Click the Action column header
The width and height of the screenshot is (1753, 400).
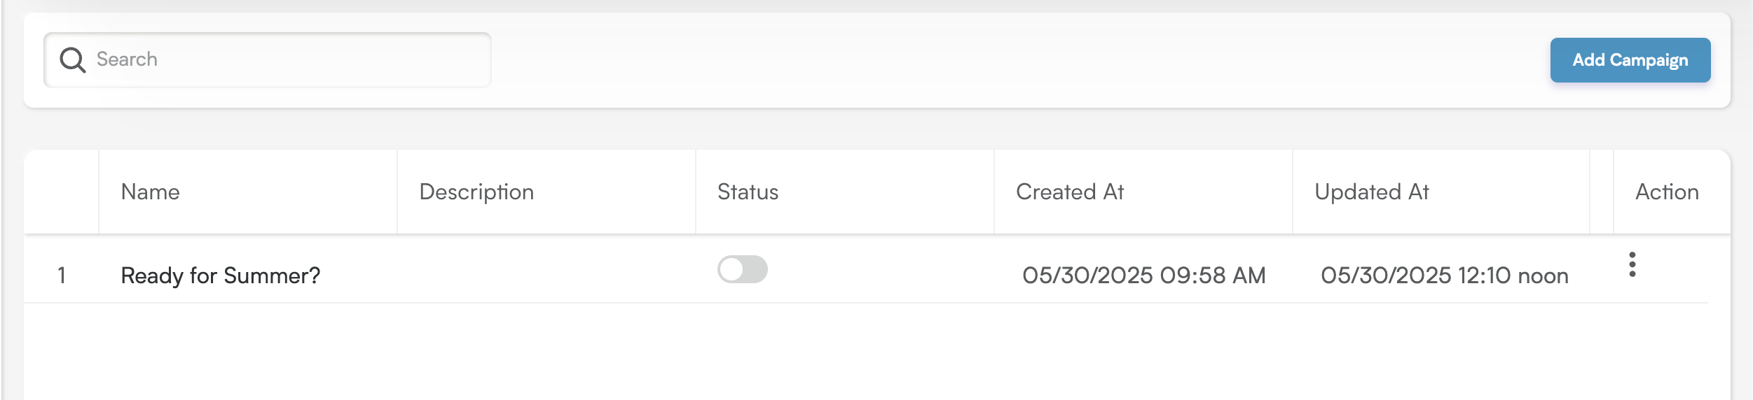pos(1667,192)
